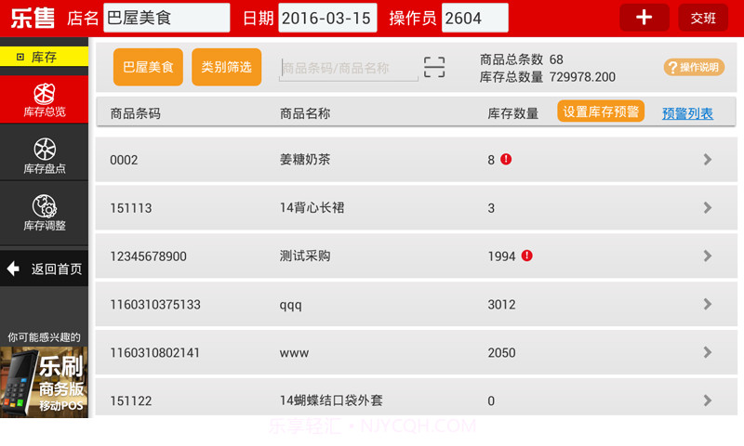Click the 店名 field showing 巴屋美食
This screenshot has height=446, width=744.
pos(166,18)
